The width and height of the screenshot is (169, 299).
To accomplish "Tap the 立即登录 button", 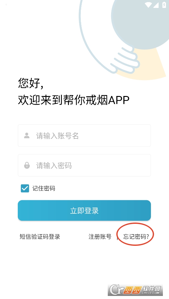I will tap(84, 211).
